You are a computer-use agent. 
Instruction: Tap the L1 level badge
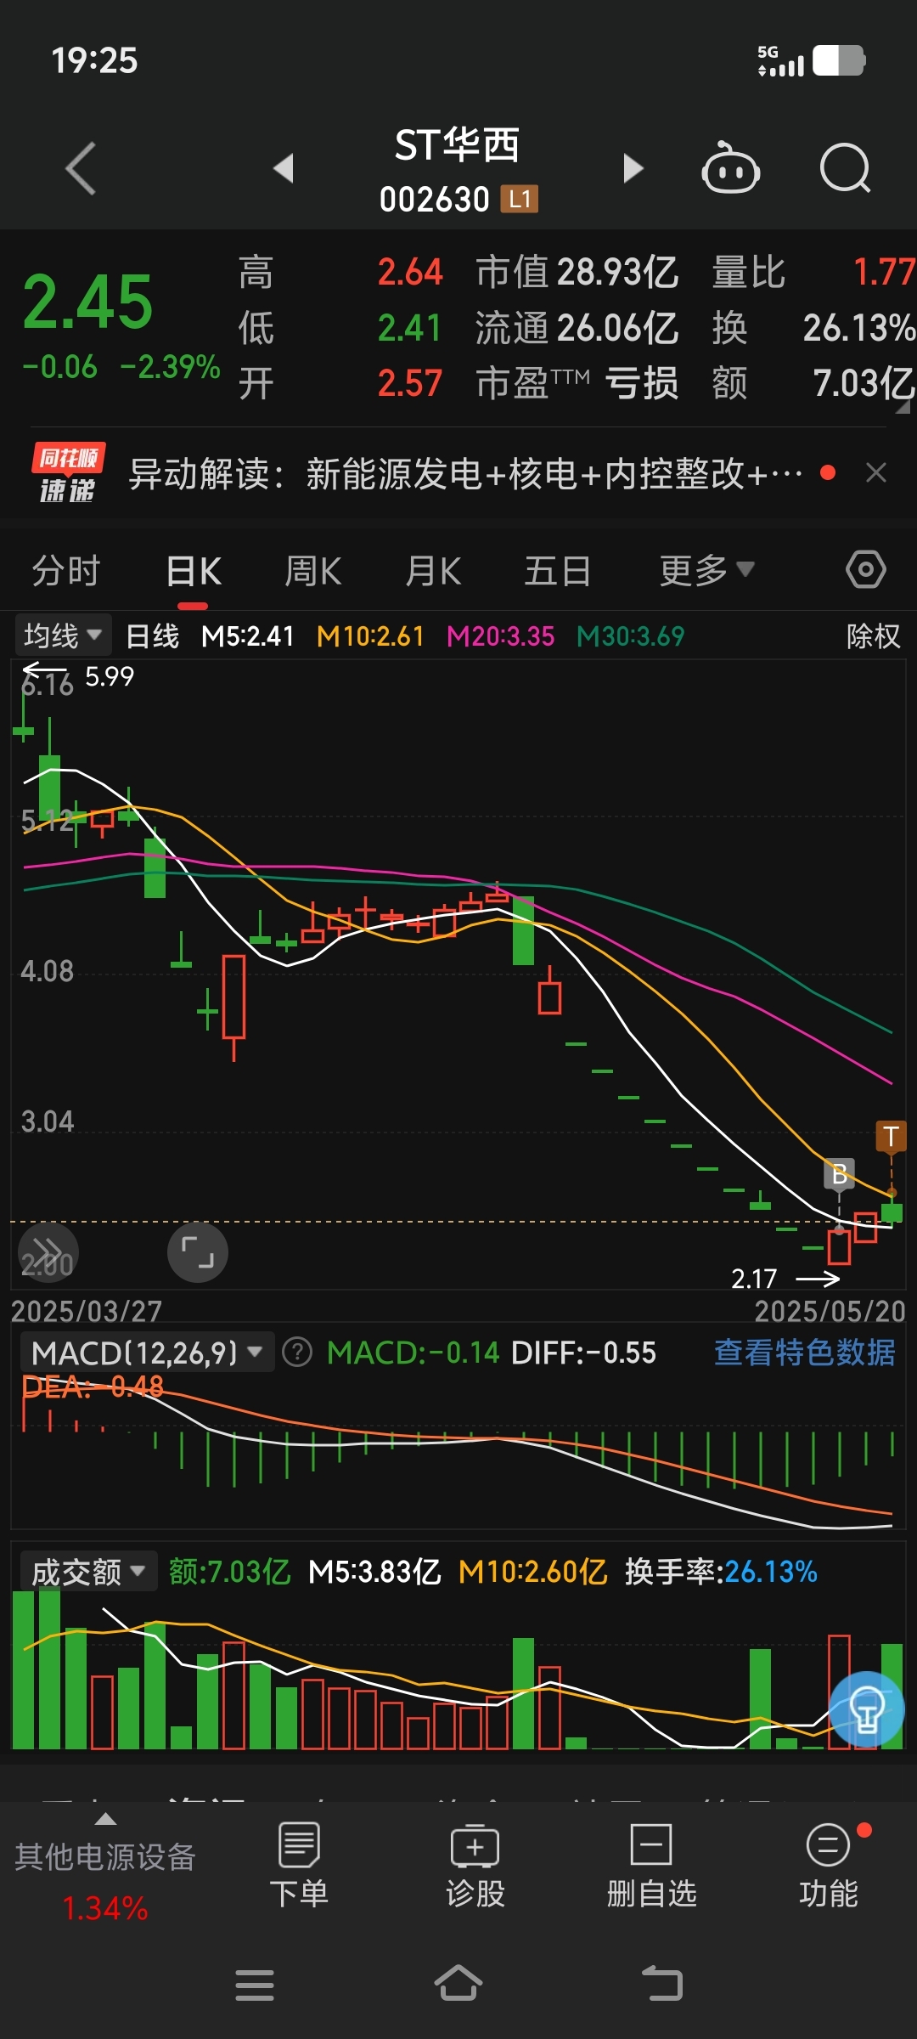point(520,200)
